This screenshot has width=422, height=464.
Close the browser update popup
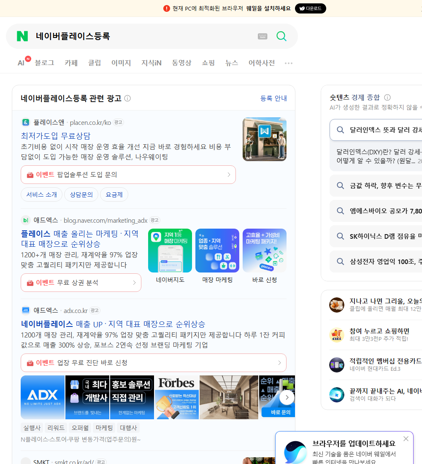click(x=406, y=439)
